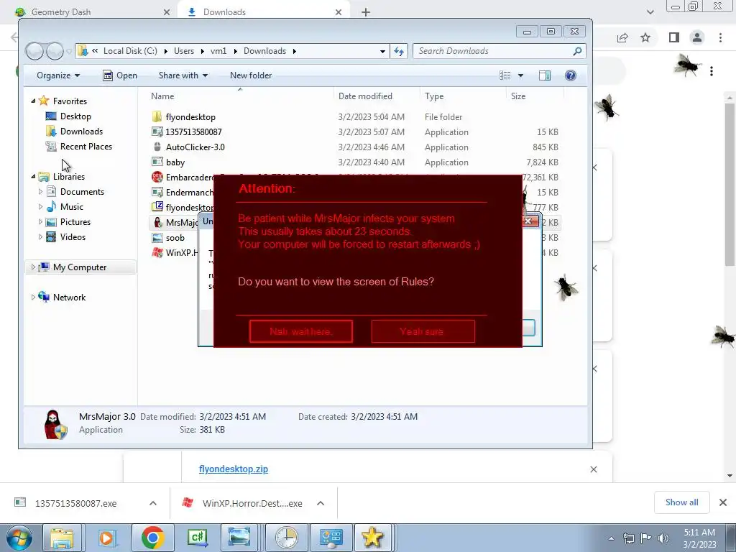Expand My Computer tree node
The image size is (736, 552).
pos(33,267)
